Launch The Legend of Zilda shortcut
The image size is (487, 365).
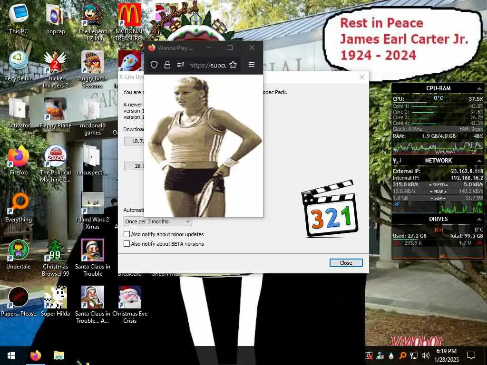93,22
